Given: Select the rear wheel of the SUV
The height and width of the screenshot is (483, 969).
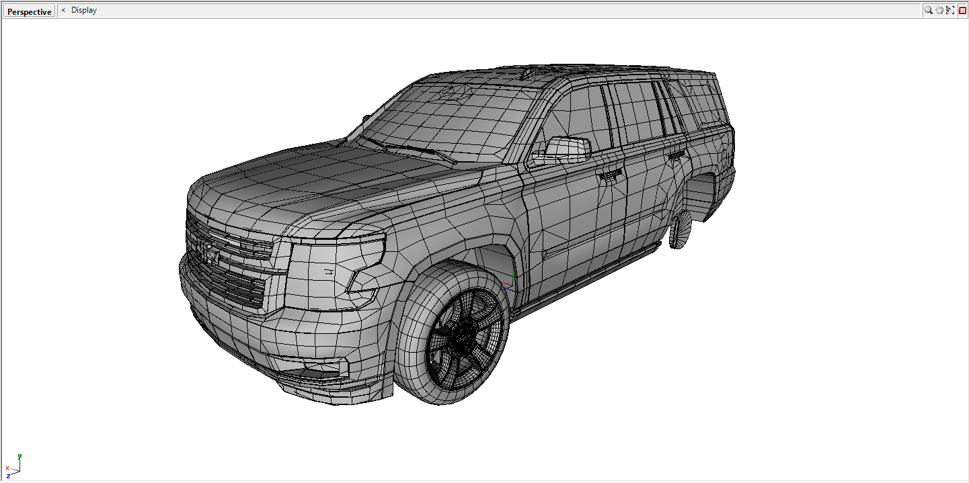Looking at the screenshot, I should (x=681, y=230).
